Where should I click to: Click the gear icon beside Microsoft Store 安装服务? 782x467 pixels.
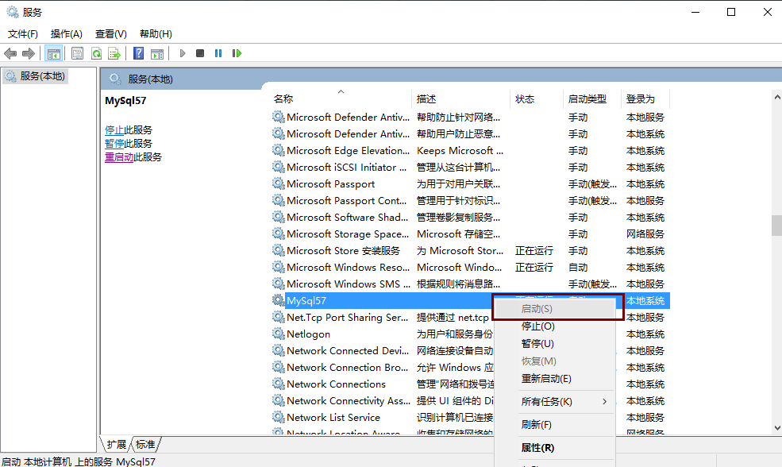click(x=279, y=250)
